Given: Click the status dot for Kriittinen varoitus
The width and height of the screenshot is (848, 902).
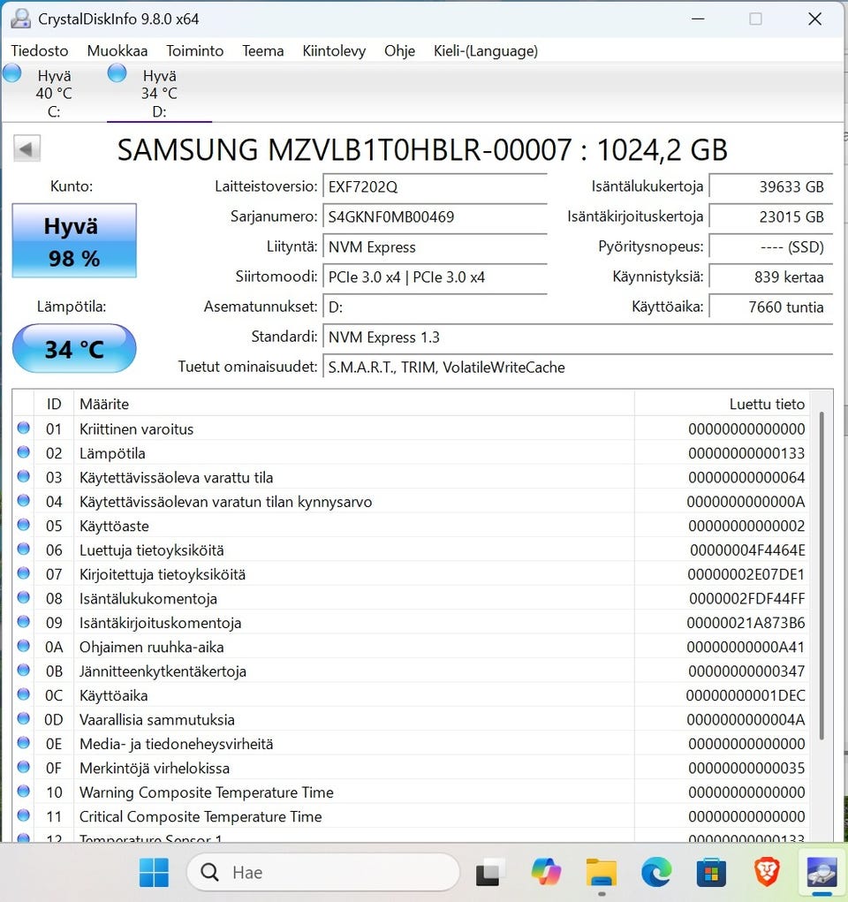Looking at the screenshot, I should pyautogui.click(x=23, y=428).
